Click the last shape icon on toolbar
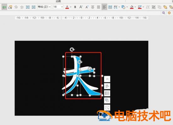The height and width of the screenshot is (125, 173). [x=171, y=7]
